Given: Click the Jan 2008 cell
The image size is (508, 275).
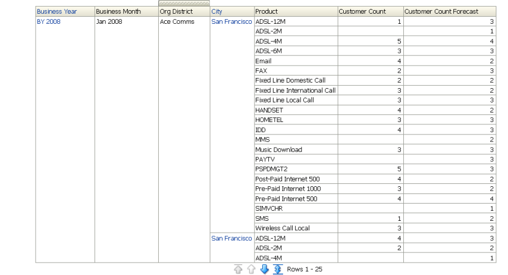Looking at the screenshot, I should (x=109, y=21).
